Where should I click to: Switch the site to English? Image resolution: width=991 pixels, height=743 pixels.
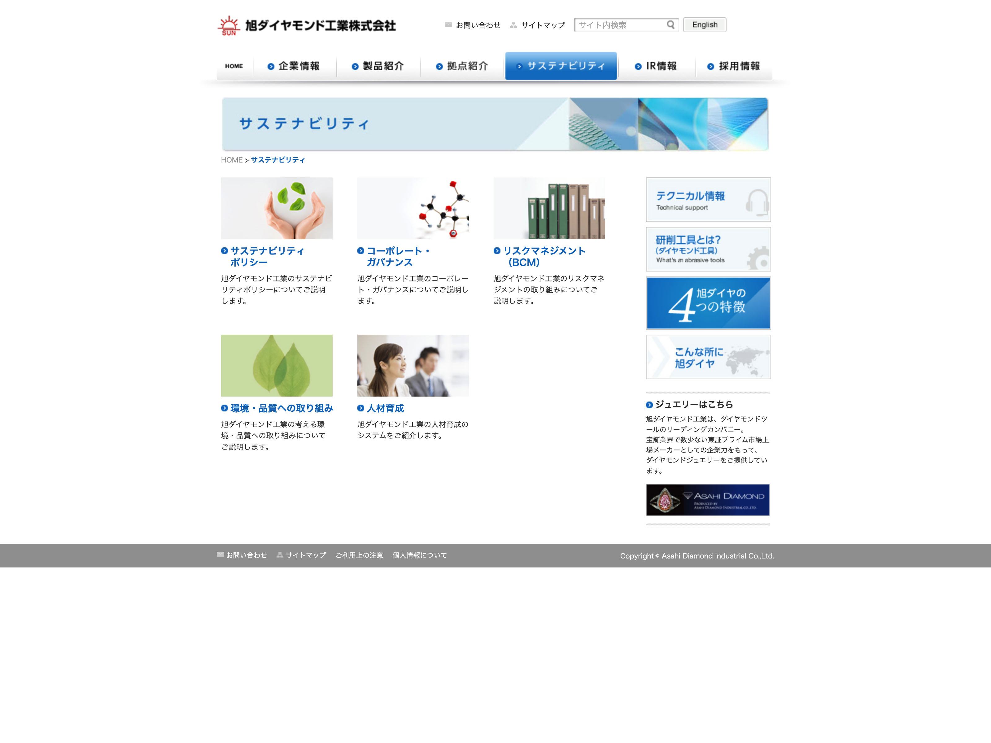tap(704, 25)
